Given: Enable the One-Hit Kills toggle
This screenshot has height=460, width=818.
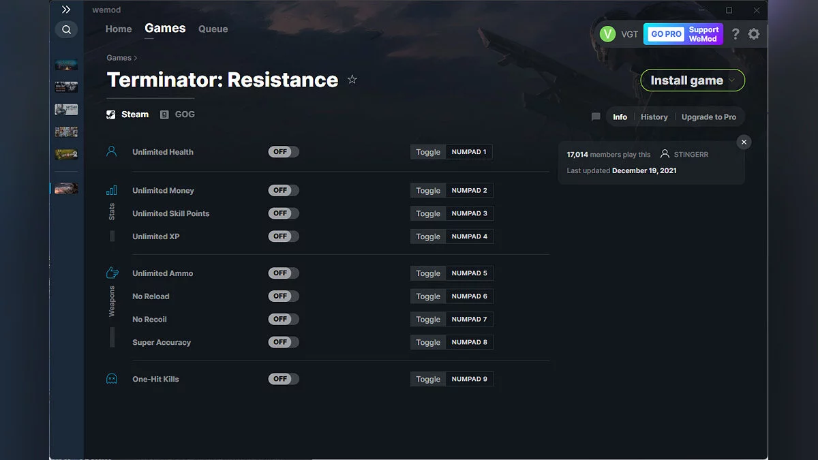Looking at the screenshot, I should coord(284,378).
